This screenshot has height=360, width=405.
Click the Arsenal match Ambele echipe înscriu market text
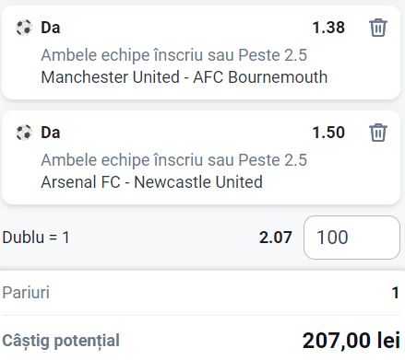174,160
